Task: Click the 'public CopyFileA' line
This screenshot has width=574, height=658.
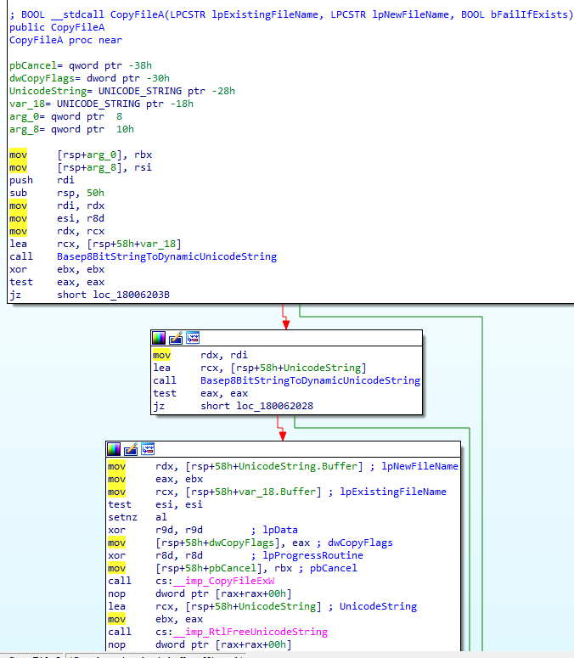Action: [57, 27]
